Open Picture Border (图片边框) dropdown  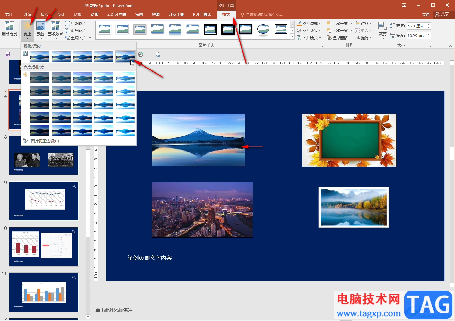309,23
